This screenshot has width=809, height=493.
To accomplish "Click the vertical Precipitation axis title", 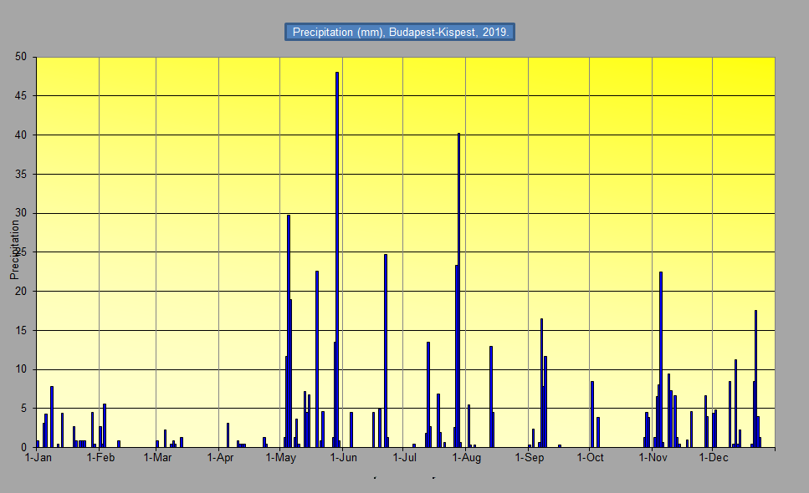I will pos(14,250).
